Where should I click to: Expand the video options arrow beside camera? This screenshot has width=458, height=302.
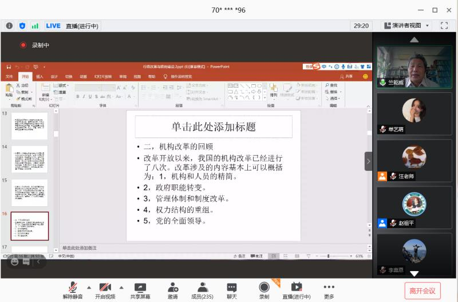click(121, 287)
